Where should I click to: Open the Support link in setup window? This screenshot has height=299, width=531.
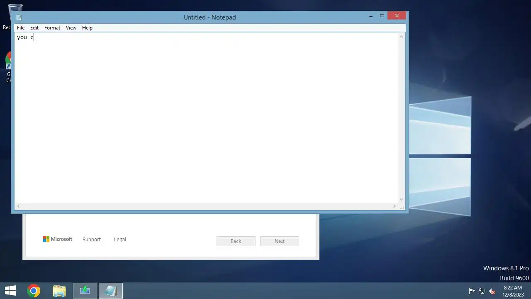tap(92, 240)
